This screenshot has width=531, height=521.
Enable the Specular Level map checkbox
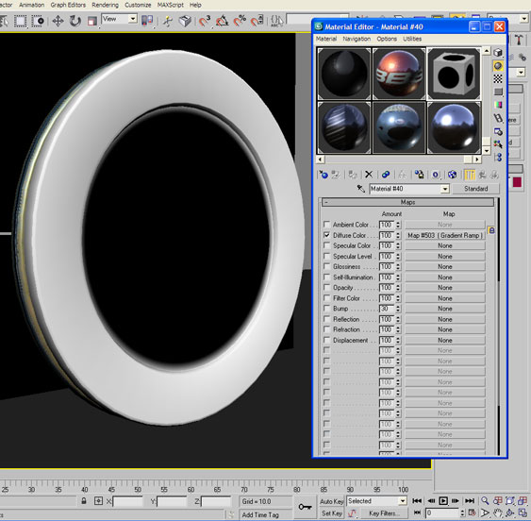click(326, 256)
